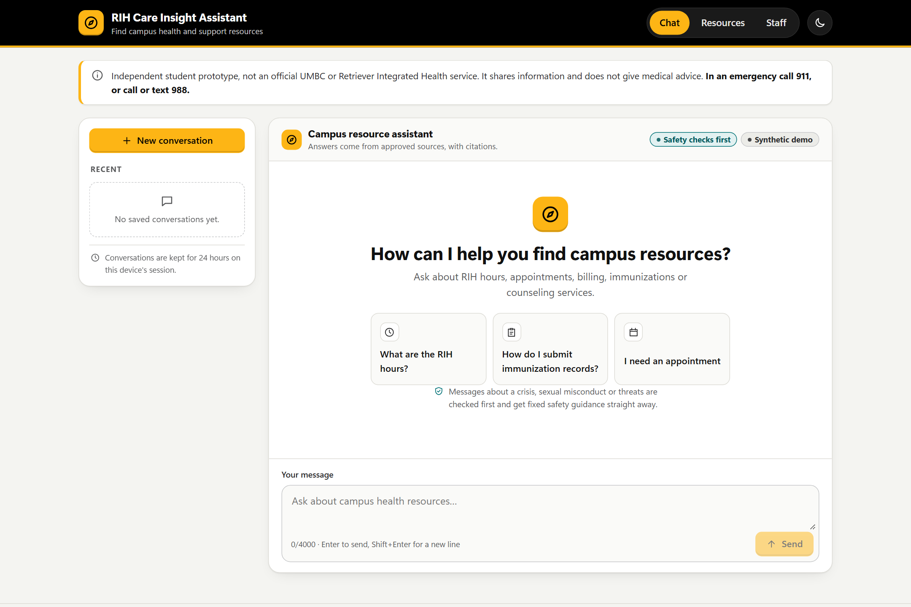
Task: Start a New conversation
Action: [167, 140]
